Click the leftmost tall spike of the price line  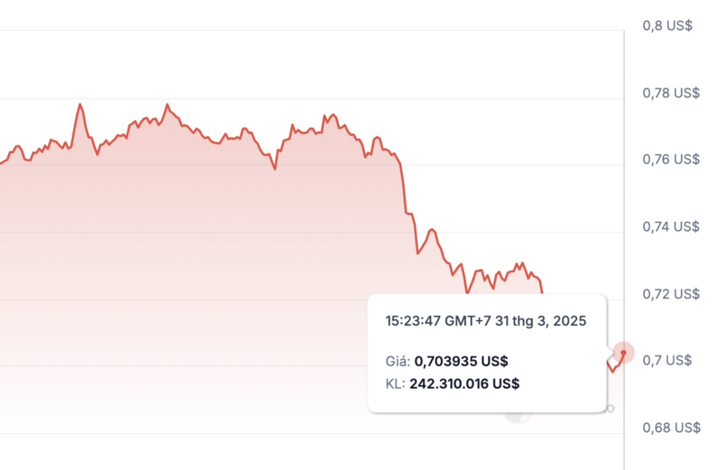coord(80,104)
